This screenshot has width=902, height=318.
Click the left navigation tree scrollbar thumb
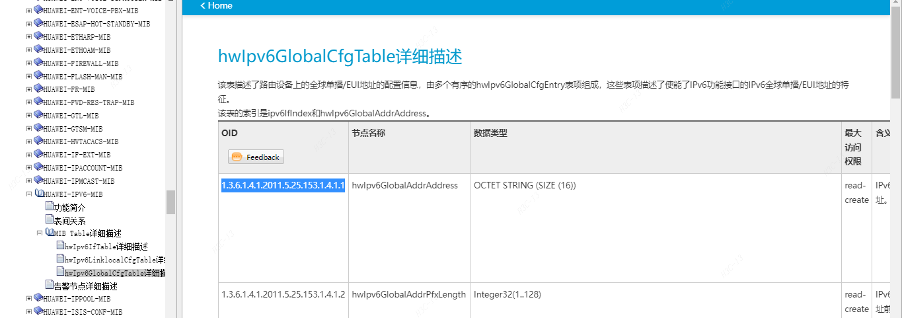point(170,202)
